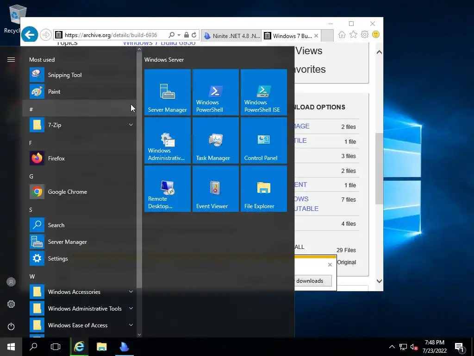Image resolution: width=474 pixels, height=356 pixels.
Task: Switch to the Ninite .NET 4.8 tab
Action: click(231, 36)
